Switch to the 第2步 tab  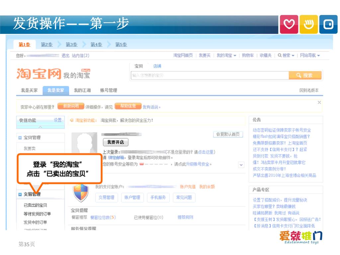(x=47, y=44)
